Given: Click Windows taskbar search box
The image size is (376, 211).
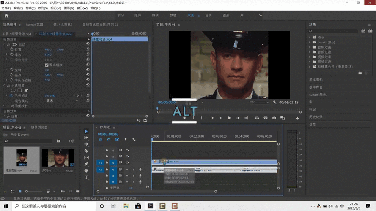Looking at the screenshot, I should click(x=54, y=206).
